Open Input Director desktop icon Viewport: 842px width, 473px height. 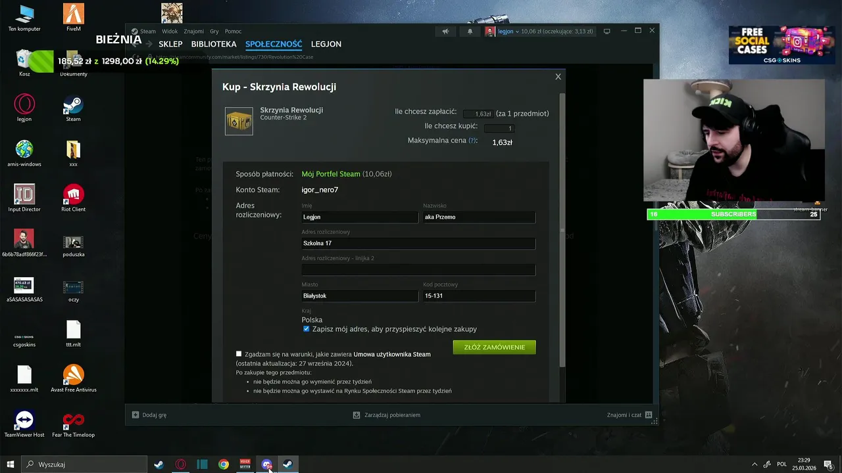(24, 198)
